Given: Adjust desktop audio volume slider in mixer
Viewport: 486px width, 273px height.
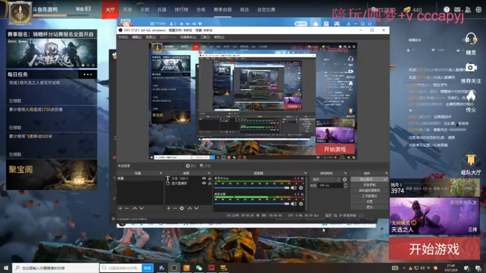Looking at the screenshot, I should 252,204.
